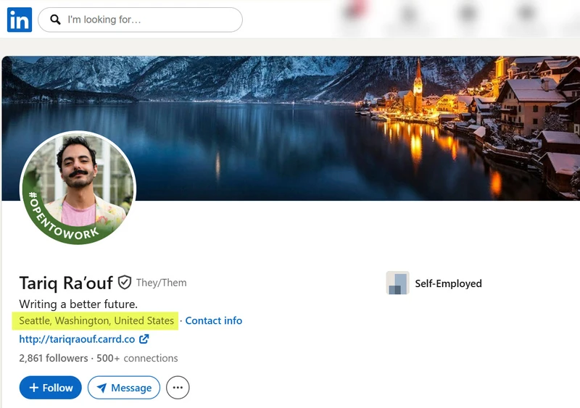Click the highlighted Seattle, Washington location text
Screen dimensions: 580x408
click(96, 320)
